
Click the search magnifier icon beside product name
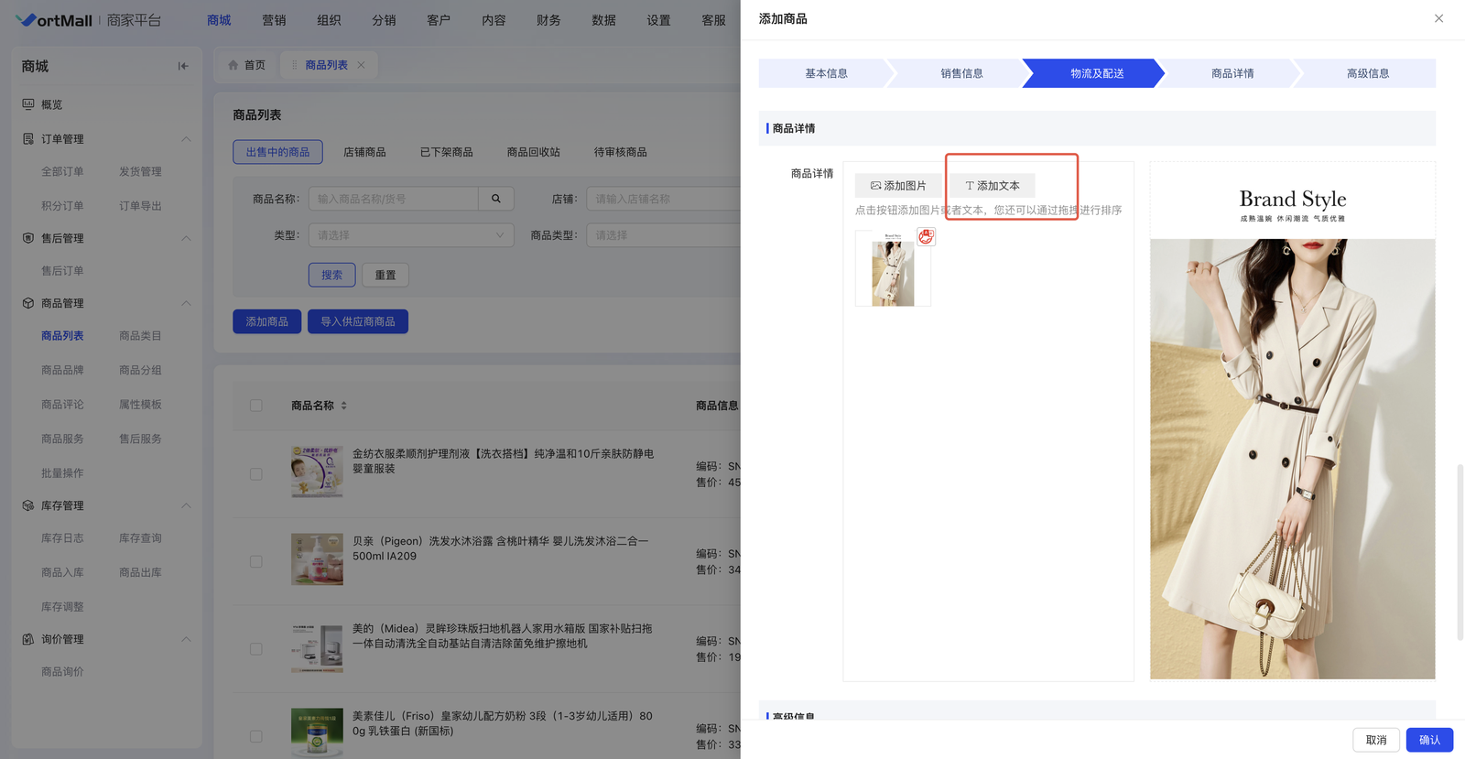click(496, 199)
